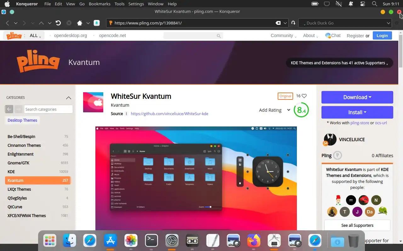
Task: Click the Install button
Action: pos(357,112)
